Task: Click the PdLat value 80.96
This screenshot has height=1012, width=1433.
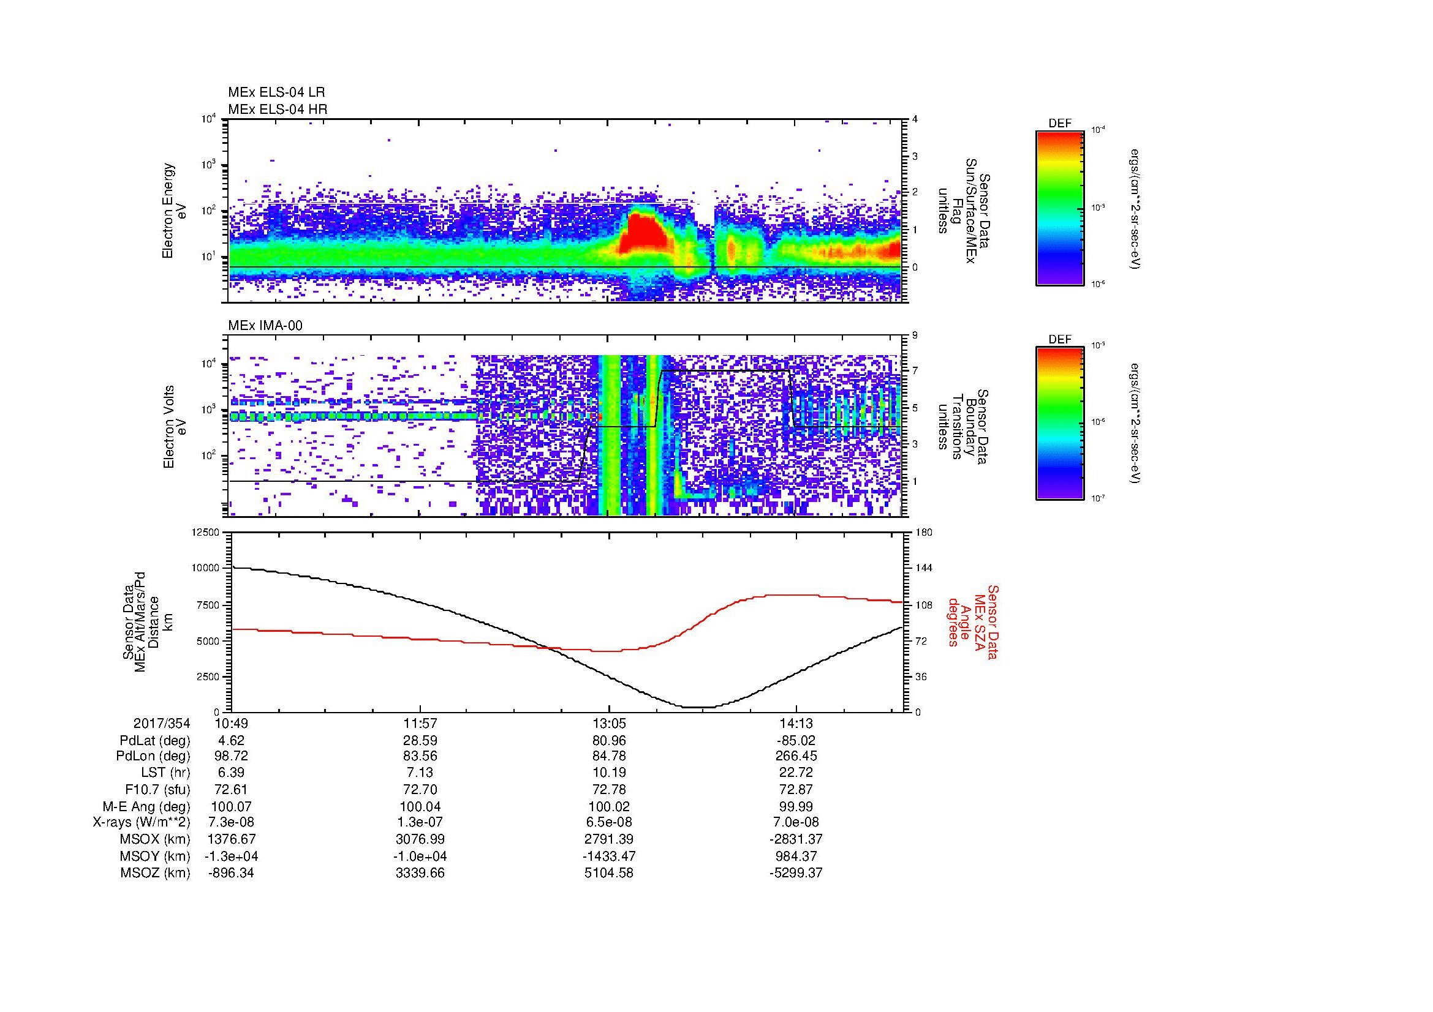Action: click(x=608, y=741)
